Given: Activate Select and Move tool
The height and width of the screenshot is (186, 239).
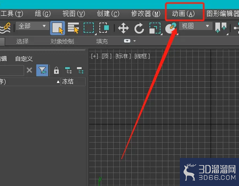Looking at the screenshot, I should 123,28.
